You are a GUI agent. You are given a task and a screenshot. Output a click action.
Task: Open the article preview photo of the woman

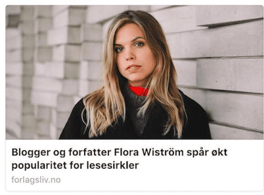134,72
